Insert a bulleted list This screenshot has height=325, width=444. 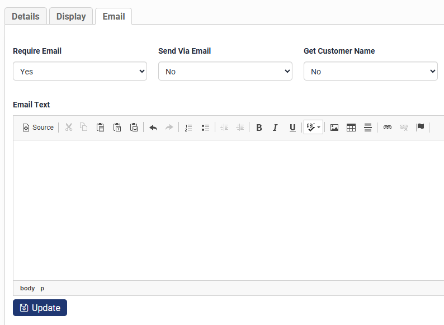(x=205, y=128)
